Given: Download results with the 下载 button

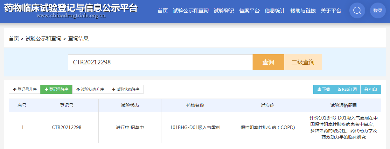Looking at the screenshot, I should (324, 89).
